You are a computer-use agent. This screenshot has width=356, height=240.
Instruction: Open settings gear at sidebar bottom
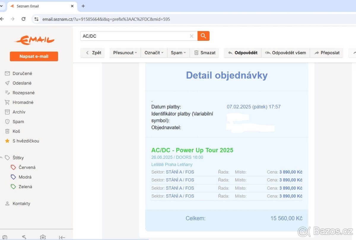click(x=43, y=237)
